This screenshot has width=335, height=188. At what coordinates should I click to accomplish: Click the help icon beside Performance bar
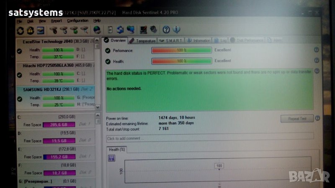(x=317, y=50)
